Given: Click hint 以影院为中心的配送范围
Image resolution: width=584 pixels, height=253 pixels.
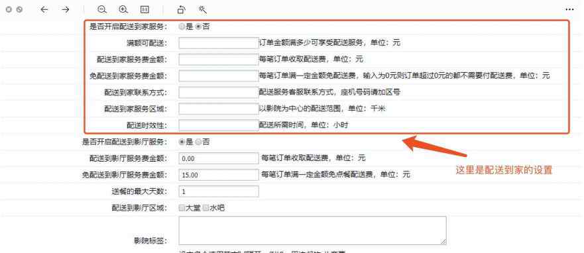Looking at the screenshot, I should [x=301, y=109].
